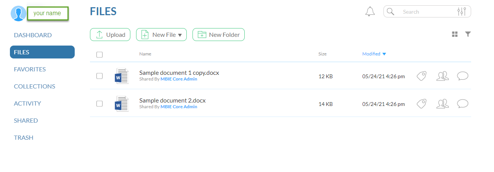The height and width of the screenshot is (172, 494).
Task: Click the filter funnel icon
Action: click(468, 35)
